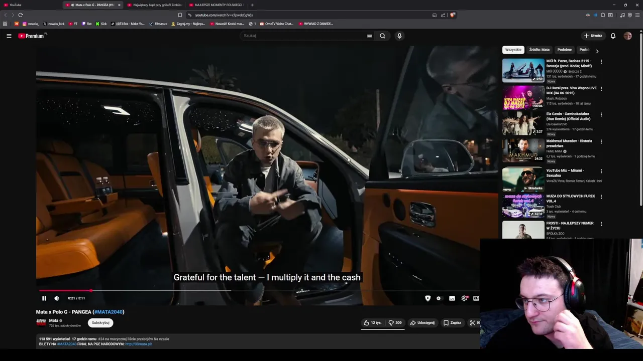643x361 pixels.
Task: Open OmeTV Video Chat bookmark
Action: coord(276,24)
